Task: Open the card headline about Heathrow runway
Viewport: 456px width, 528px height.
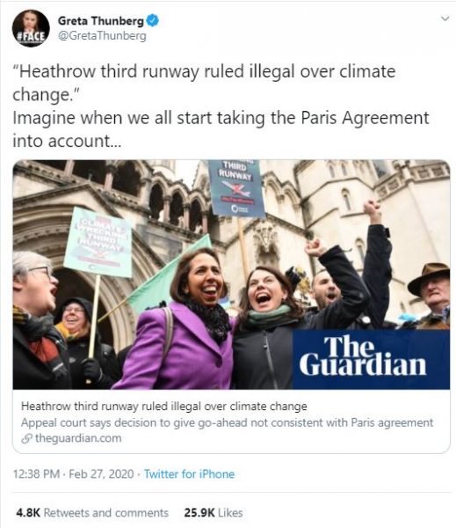Action: click(163, 406)
